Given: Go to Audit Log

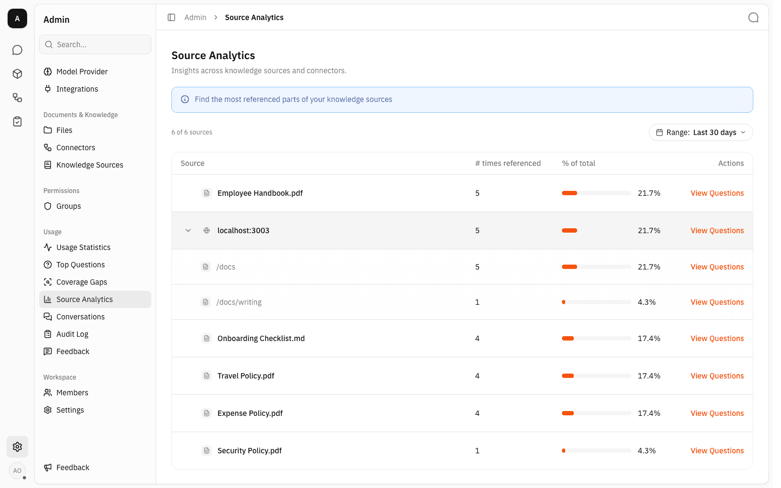Looking at the screenshot, I should tap(95, 334).
